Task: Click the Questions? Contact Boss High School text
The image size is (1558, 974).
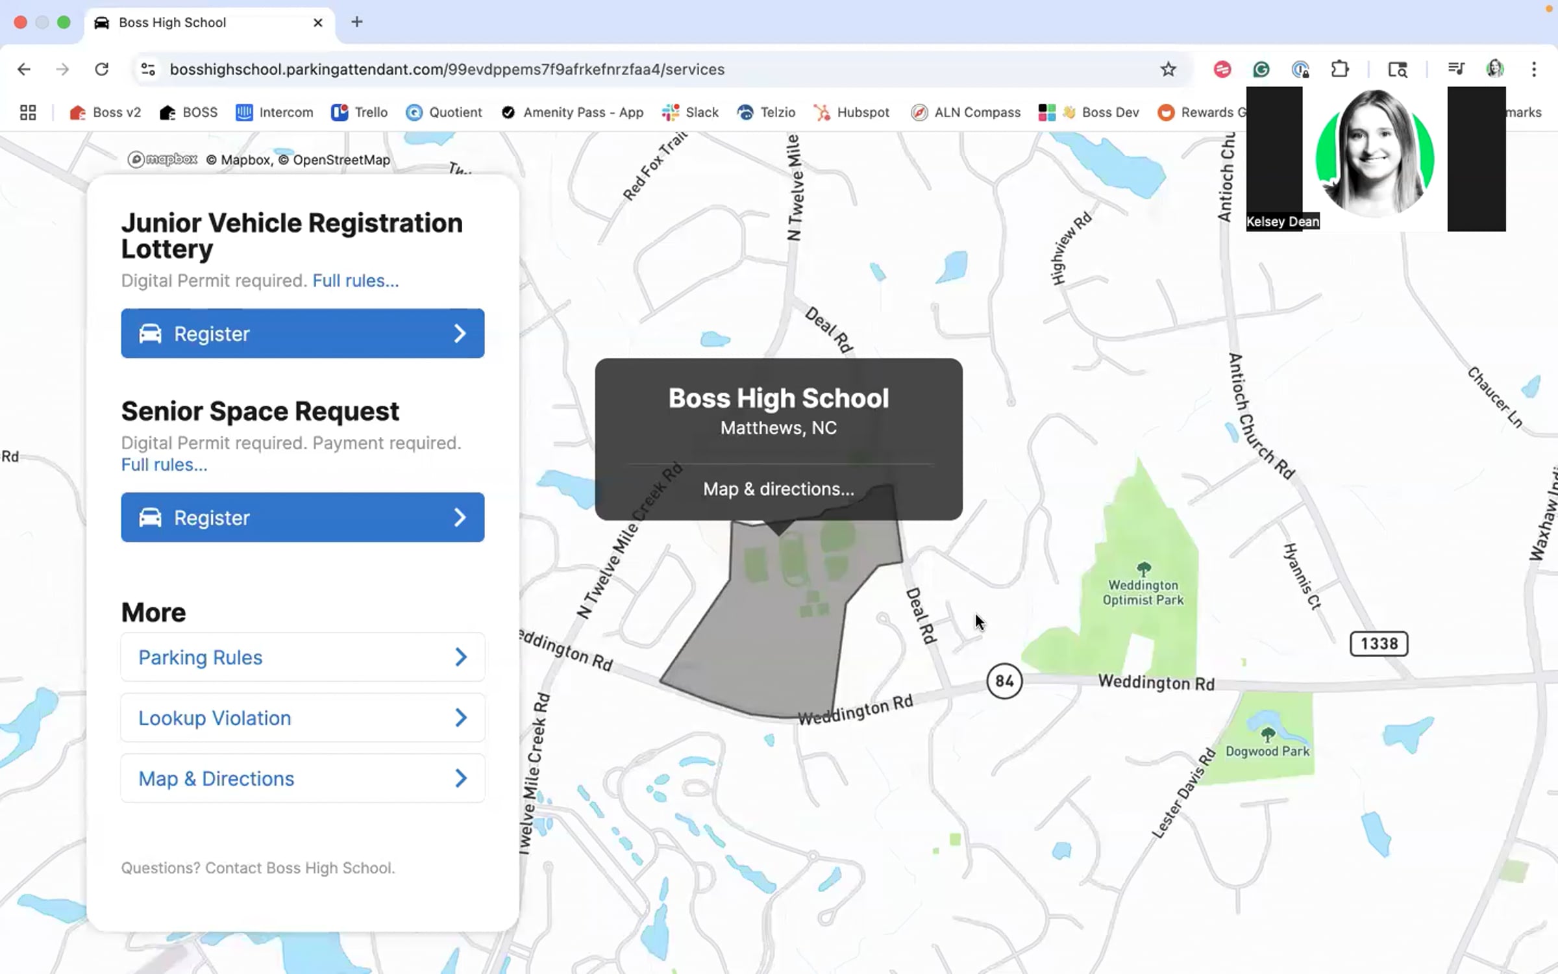Action: pyautogui.click(x=258, y=868)
